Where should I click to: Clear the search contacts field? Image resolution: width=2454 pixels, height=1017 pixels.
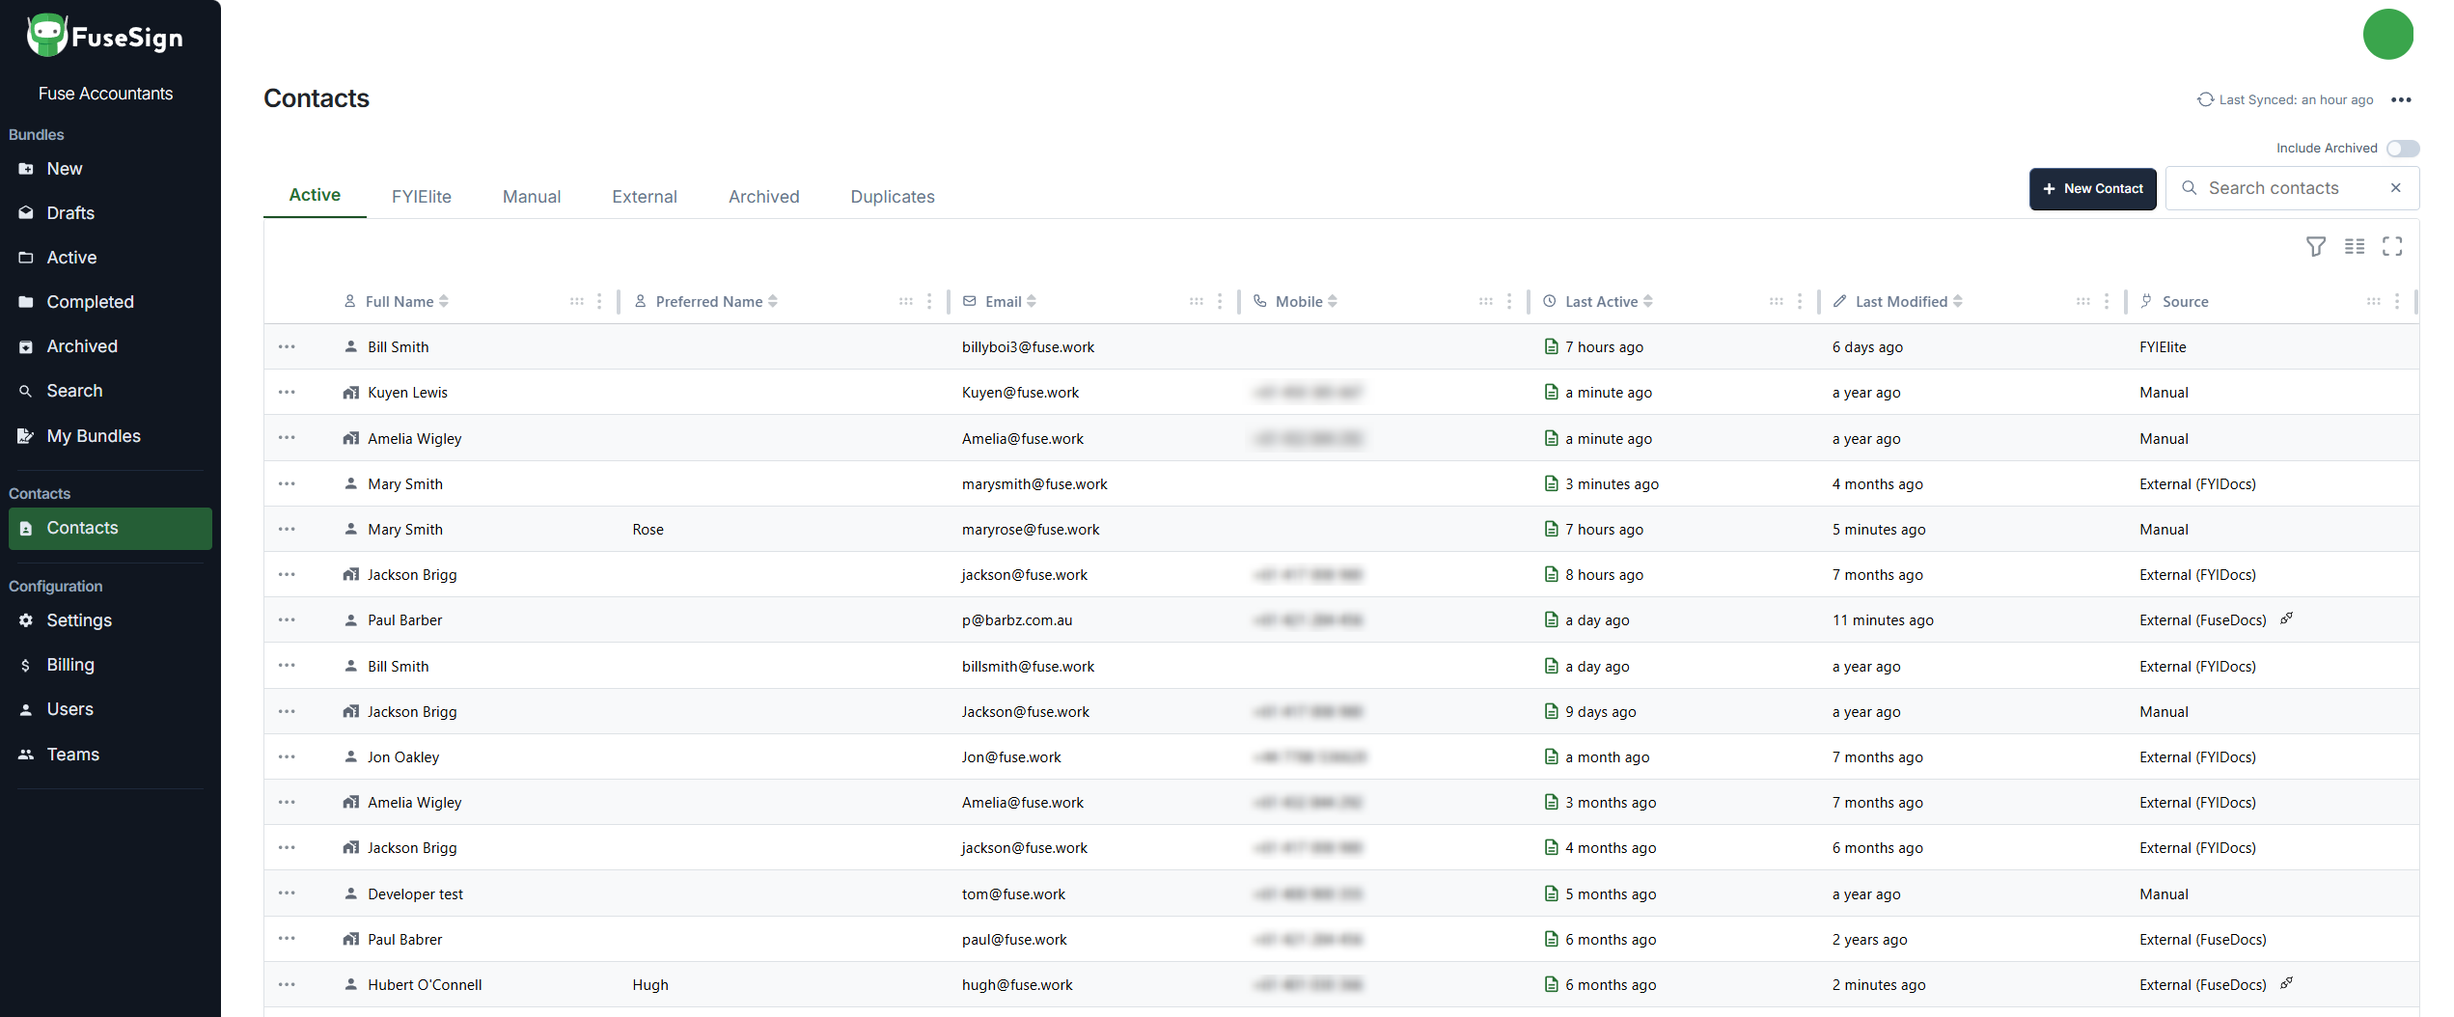point(2395,188)
